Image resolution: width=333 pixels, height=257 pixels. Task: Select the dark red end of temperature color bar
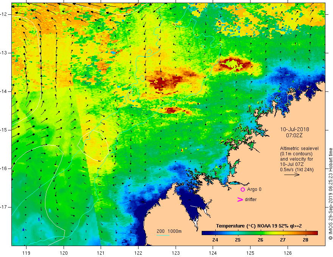pos(315,233)
